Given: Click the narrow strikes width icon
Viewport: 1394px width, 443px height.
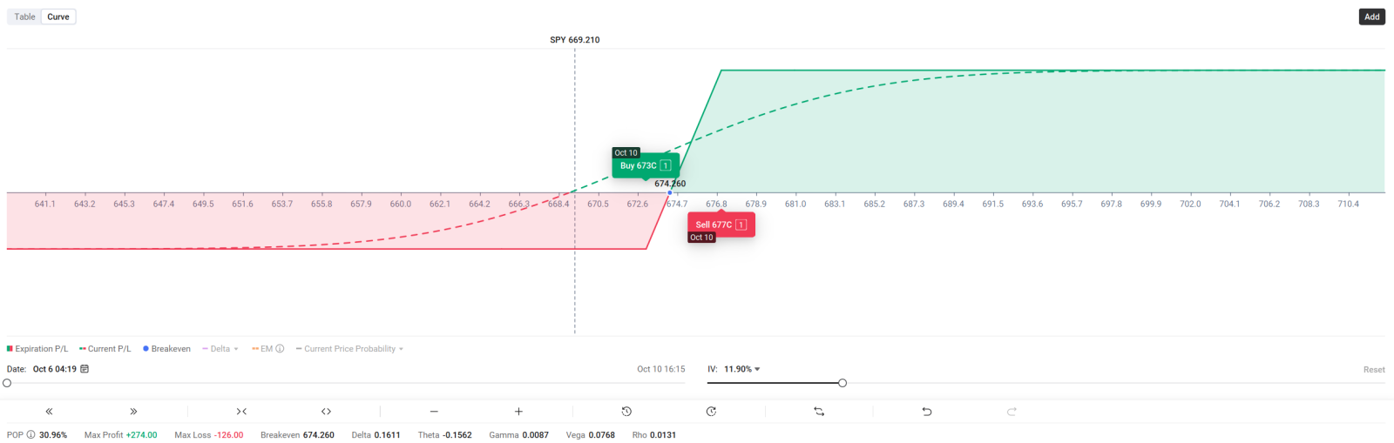Looking at the screenshot, I should click(x=241, y=412).
